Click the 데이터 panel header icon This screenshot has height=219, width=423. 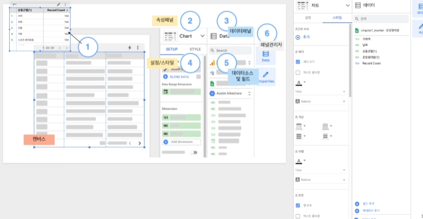(358, 5)
